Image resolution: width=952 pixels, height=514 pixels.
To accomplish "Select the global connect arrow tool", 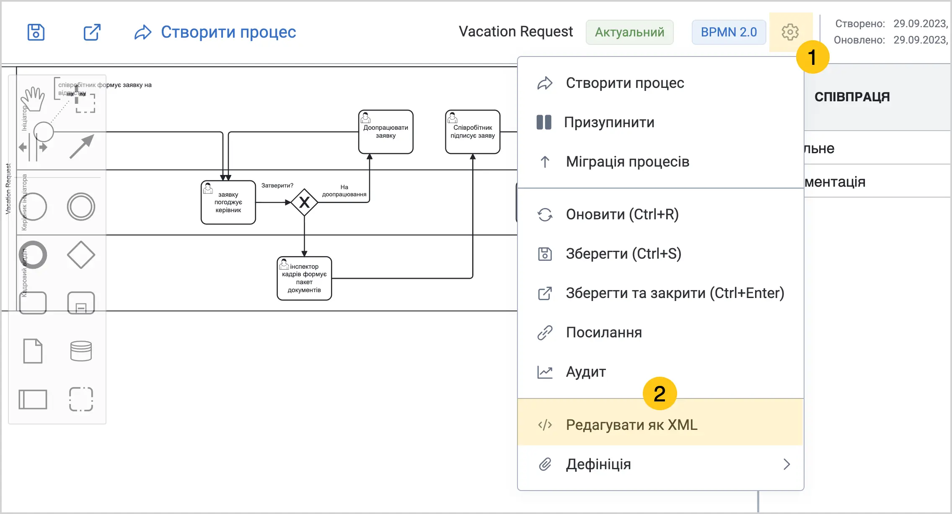I will 81,147.
